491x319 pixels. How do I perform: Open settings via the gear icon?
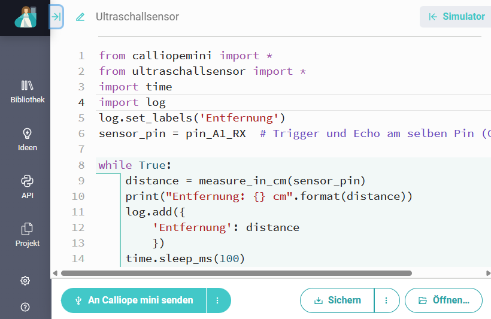click(x=25, y=281)
